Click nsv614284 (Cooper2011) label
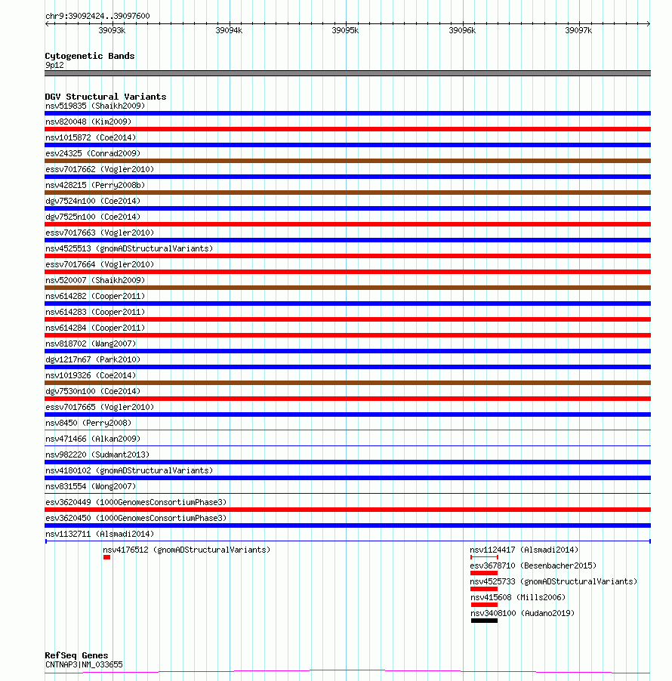This screenshot has height=681, width=672. (95, 328)
